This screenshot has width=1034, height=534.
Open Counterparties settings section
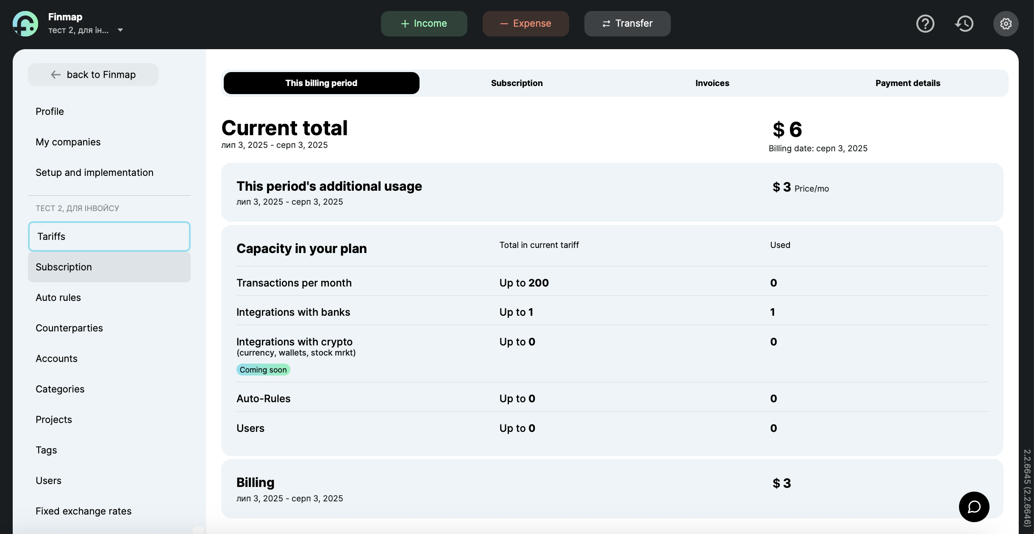tap(69, 328)
